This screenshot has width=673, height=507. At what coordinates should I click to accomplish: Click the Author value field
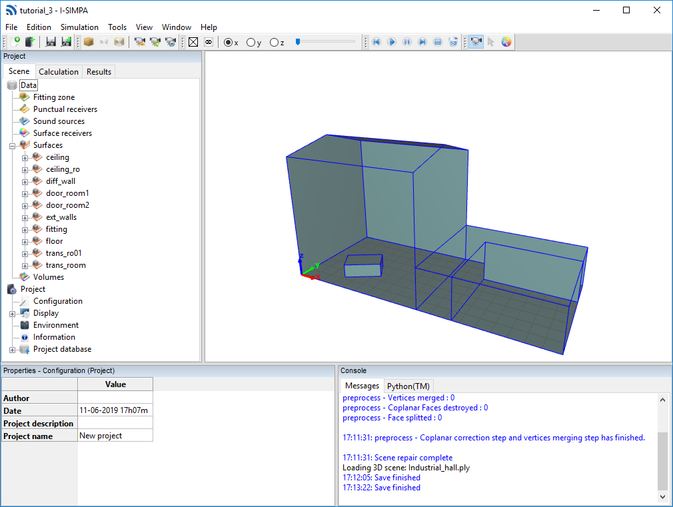[115, 398]
